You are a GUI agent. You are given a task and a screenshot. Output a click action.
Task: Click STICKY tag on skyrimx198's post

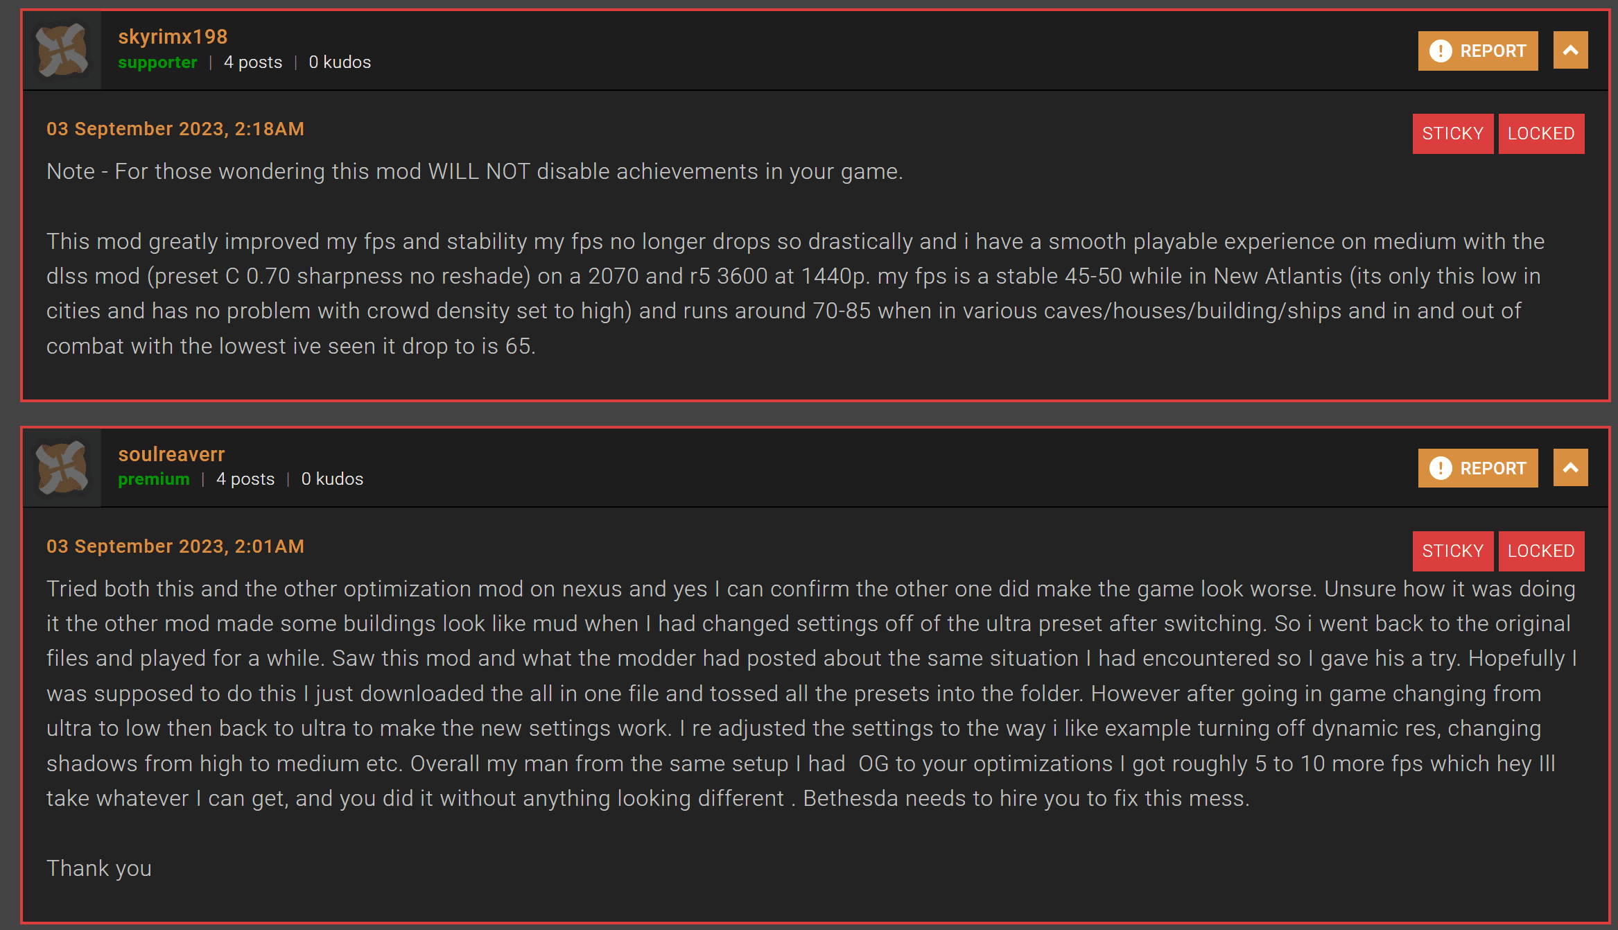click(1452, 133)
